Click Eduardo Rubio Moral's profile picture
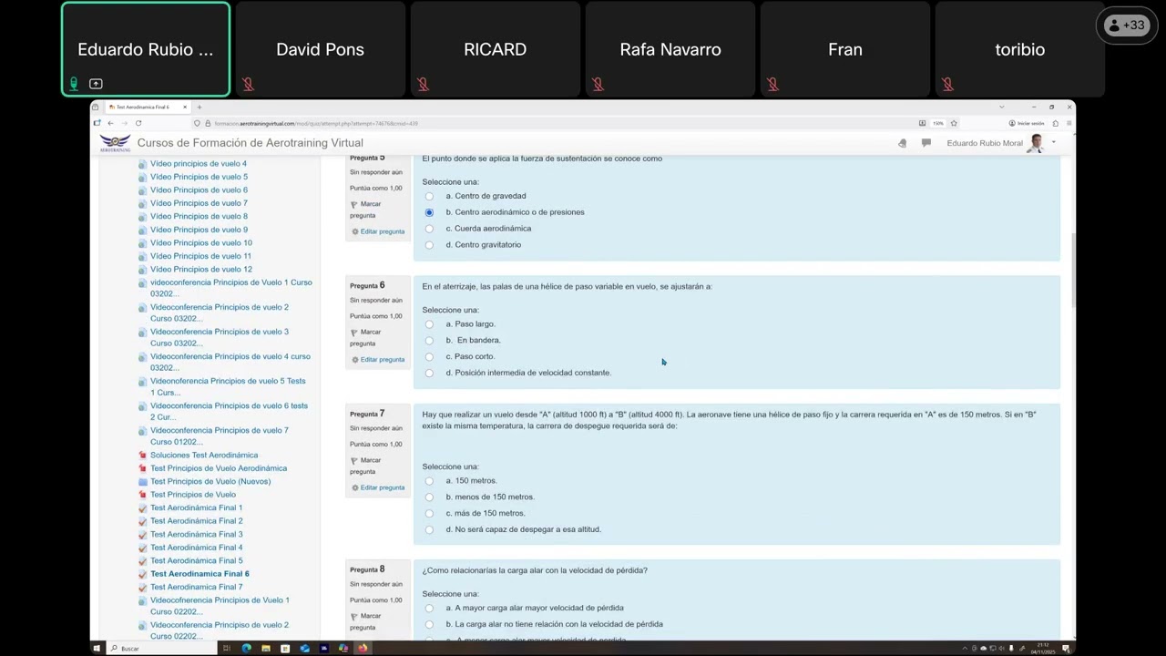The width and height of the screenshot is (1166, 656). pyautogui.click(x=1036, y=143)
